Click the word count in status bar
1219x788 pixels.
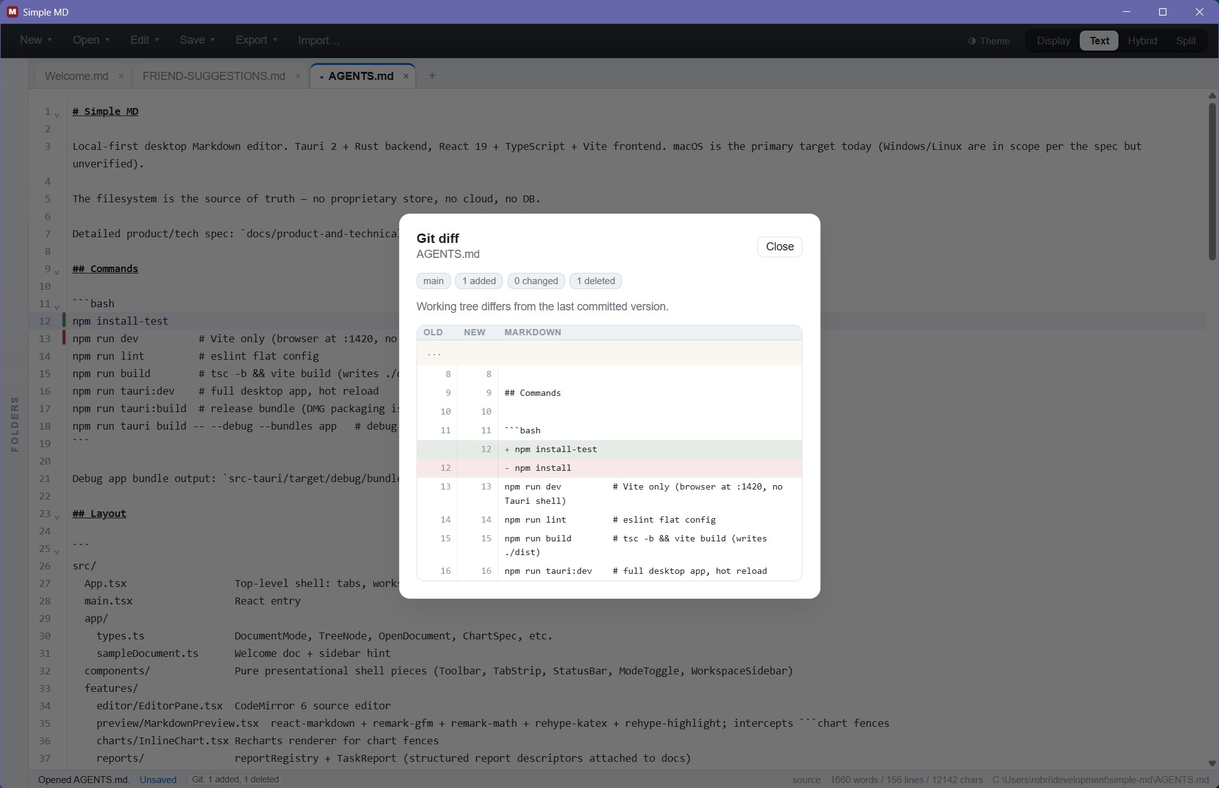tap(906, 780)
